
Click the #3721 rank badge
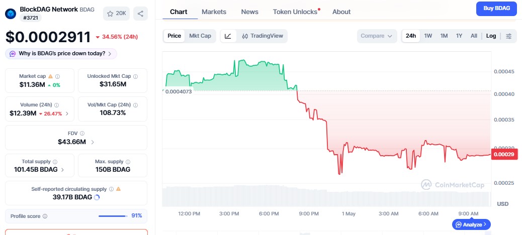coord(31,18)
